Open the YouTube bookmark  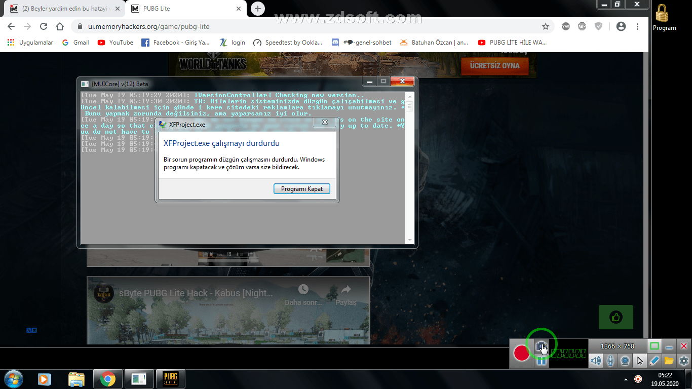click(x=116, y=43)
